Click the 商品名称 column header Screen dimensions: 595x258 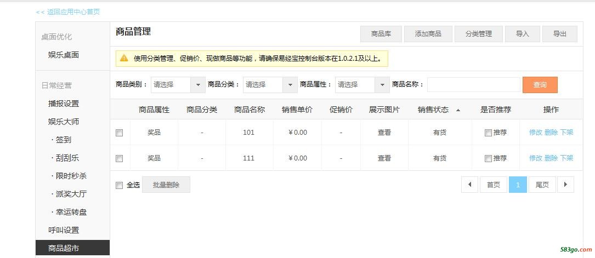[250, 110]
